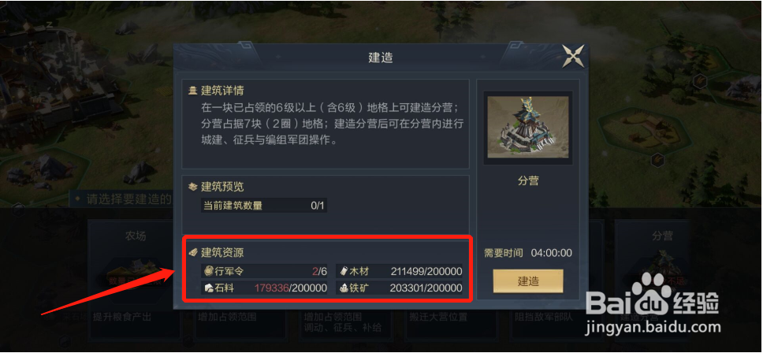
Task: Click the 当前建筑数量 0/1 field
Action: coord(264,205)
